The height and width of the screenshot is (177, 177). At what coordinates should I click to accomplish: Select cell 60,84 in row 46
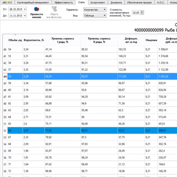click(62, 90)
